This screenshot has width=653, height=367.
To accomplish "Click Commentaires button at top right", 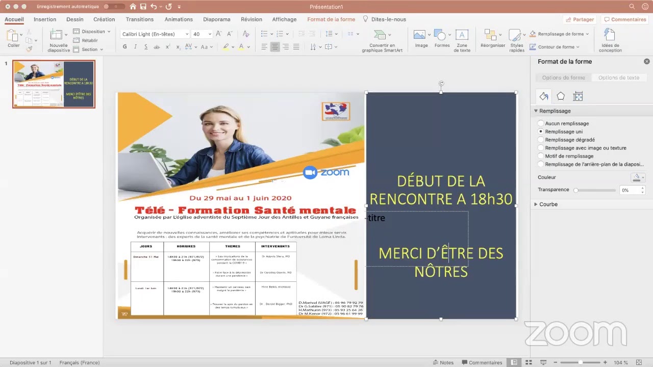I will tap(624, 19).
